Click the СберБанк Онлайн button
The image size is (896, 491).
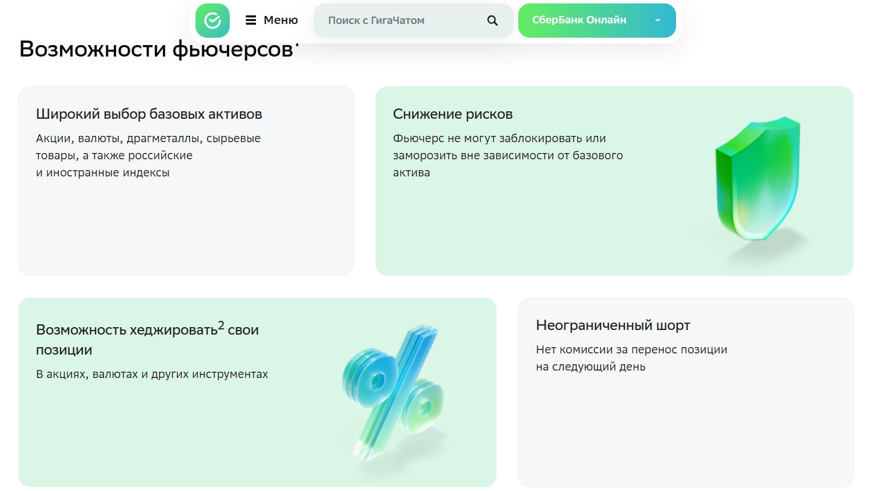pyautogui.click(x=579, y=20)
